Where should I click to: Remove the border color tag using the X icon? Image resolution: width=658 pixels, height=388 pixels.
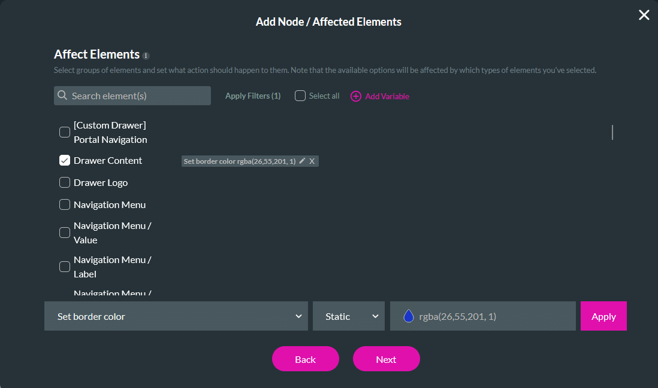coord(312,161)
